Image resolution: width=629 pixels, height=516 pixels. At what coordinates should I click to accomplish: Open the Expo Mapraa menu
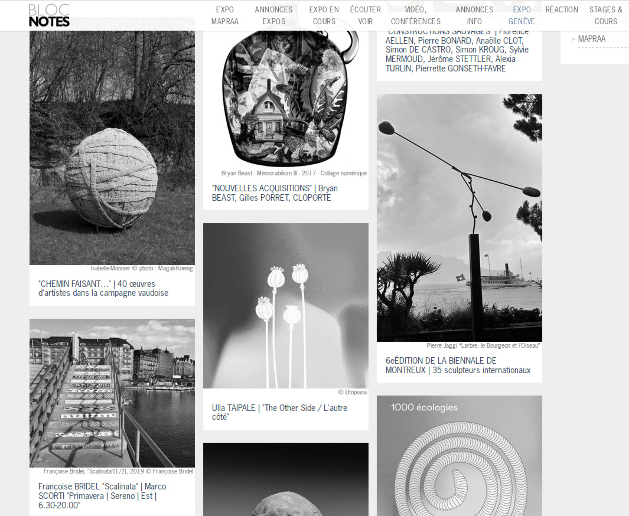(x=224, y=15)
